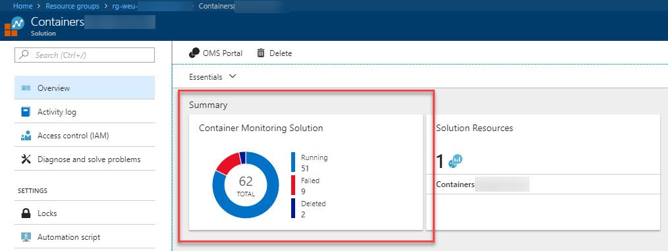Click the Diagnose wrench tools icon
Viewport: 668px width, 251px height.
[26, 159]
